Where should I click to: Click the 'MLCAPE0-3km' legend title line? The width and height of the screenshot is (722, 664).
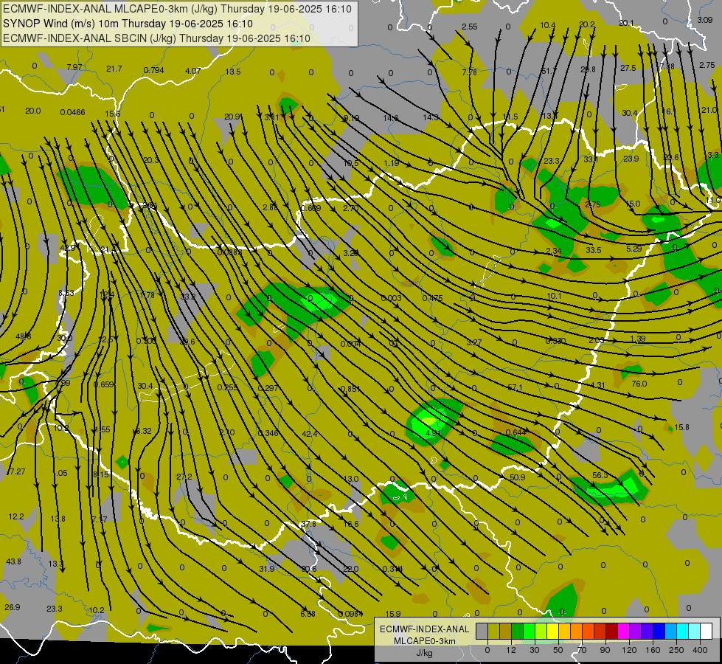pyautogui.click(x=425, y=641)
